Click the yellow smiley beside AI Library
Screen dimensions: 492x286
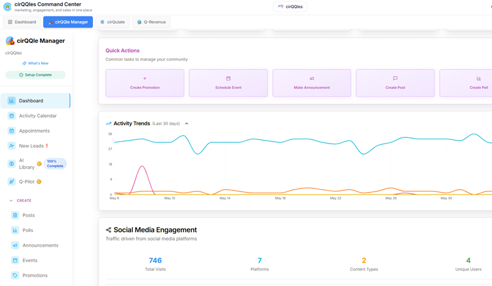pyautogui.click(x=39, y=163)
